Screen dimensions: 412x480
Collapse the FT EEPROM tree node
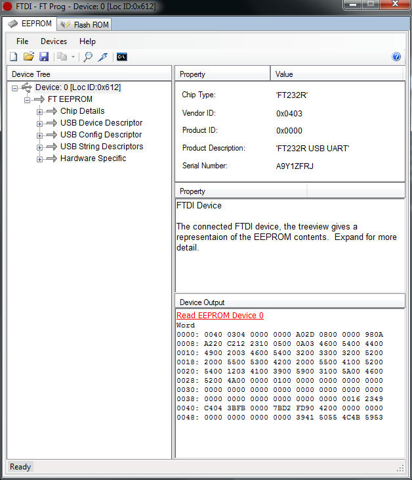click(x=27, y=100)
